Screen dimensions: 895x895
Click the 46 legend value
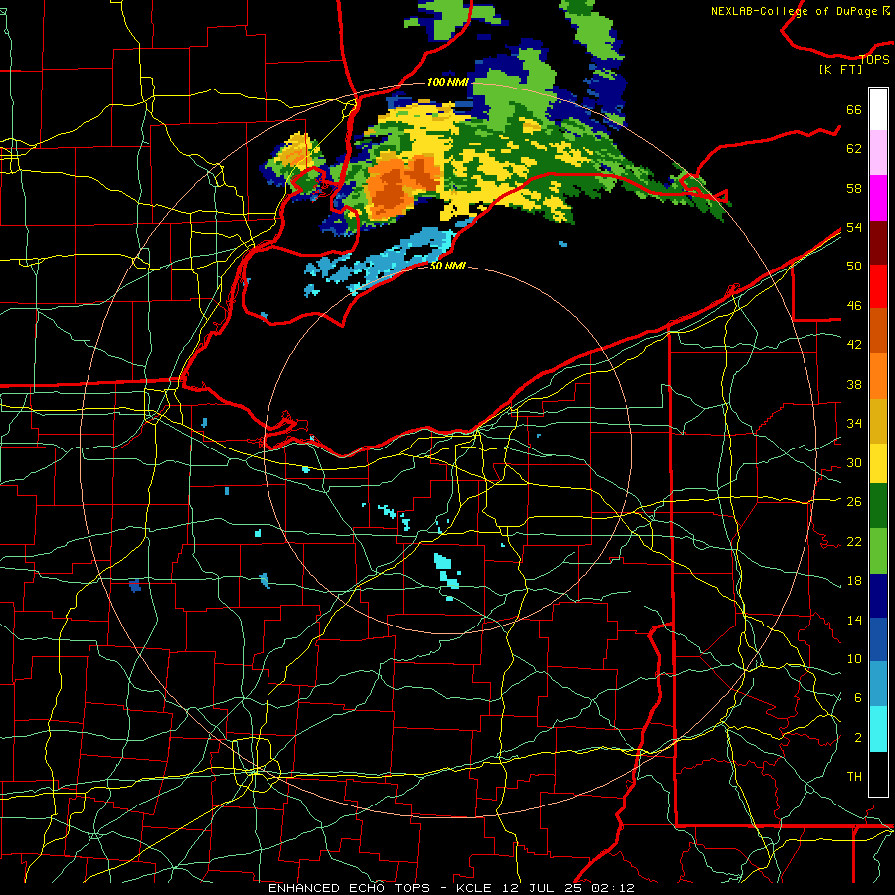(x=854, y=306)
